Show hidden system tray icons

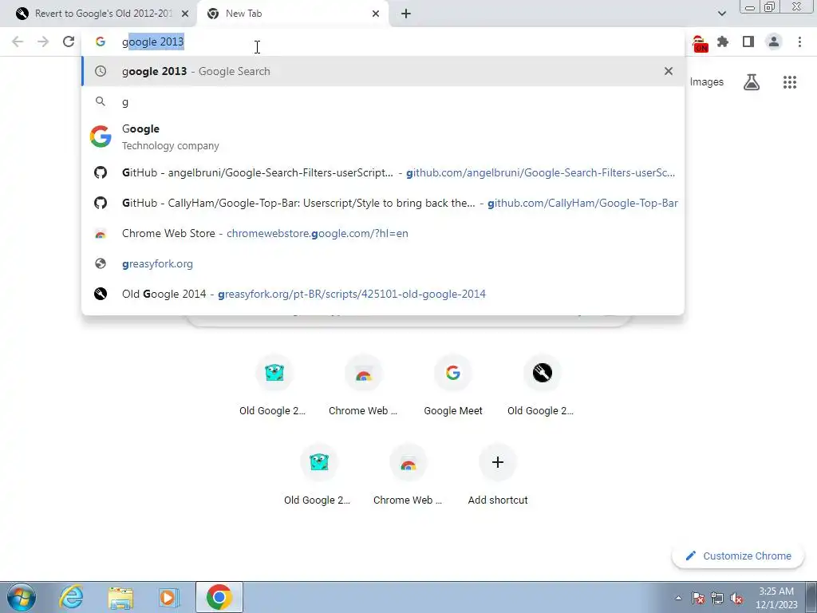(x=678, y=598)
